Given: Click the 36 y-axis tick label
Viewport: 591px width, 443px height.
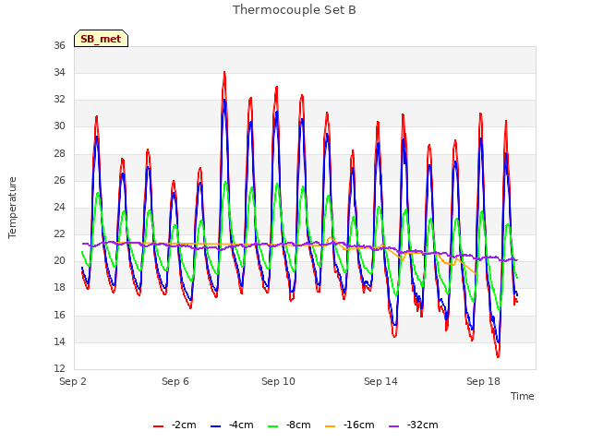Looking at the screenshot, I should click(x=59, y=45).
